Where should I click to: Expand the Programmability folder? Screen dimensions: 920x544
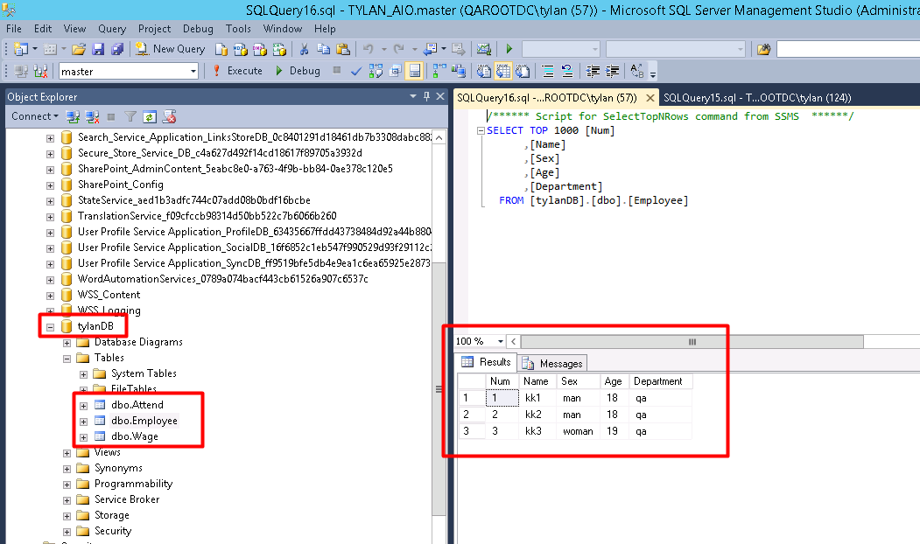click(x=67, y=485)
